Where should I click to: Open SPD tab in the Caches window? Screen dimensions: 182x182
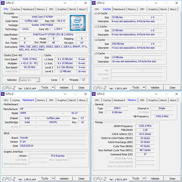(x=142, y=9)
